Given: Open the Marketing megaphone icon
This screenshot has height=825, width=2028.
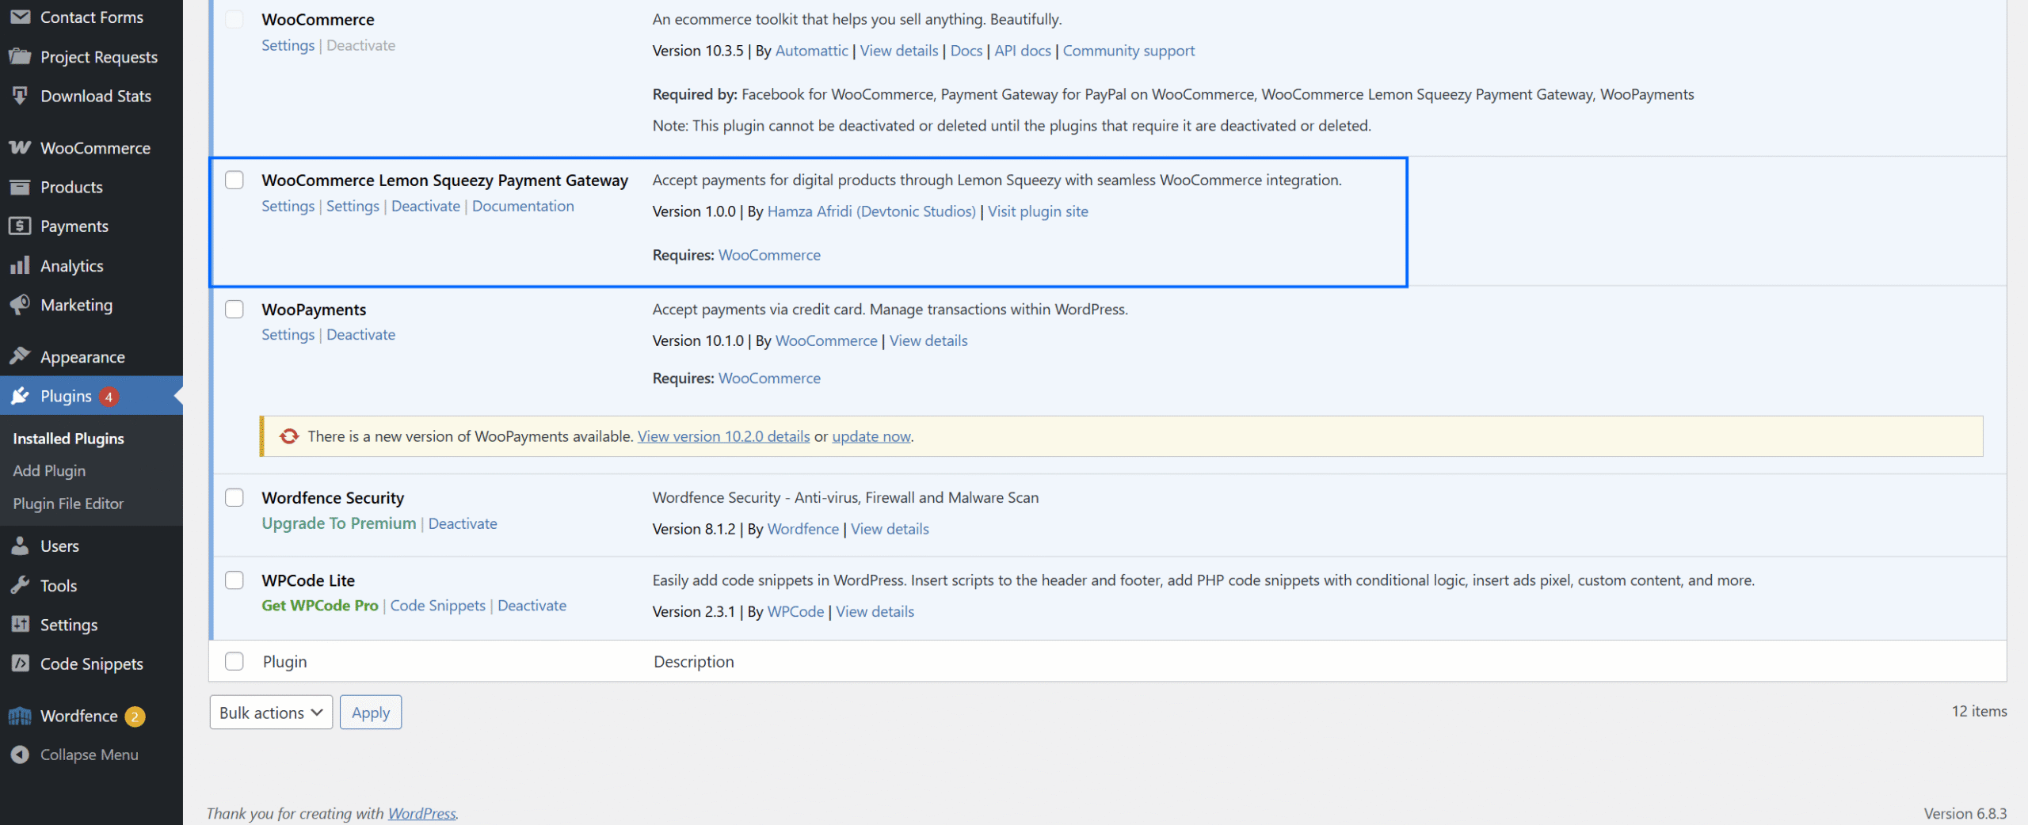Looking at the screenshot, I should click(x=20, y=304).
